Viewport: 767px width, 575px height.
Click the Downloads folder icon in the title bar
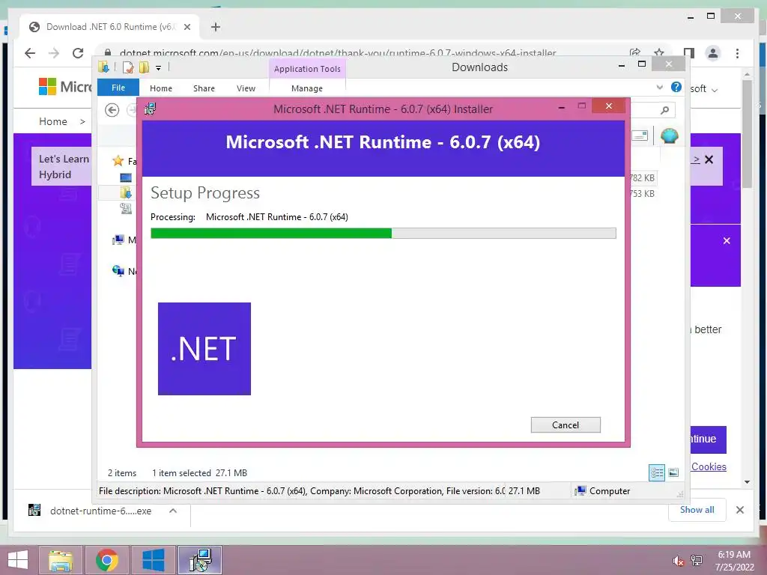103,67
